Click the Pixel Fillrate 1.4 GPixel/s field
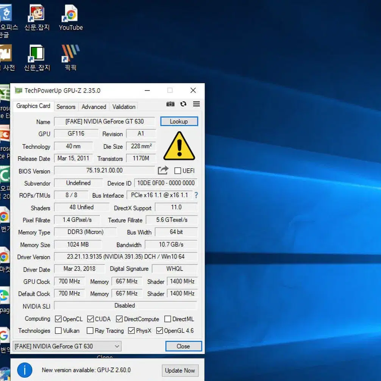This screenshot has width=381, height=381. 77,220
